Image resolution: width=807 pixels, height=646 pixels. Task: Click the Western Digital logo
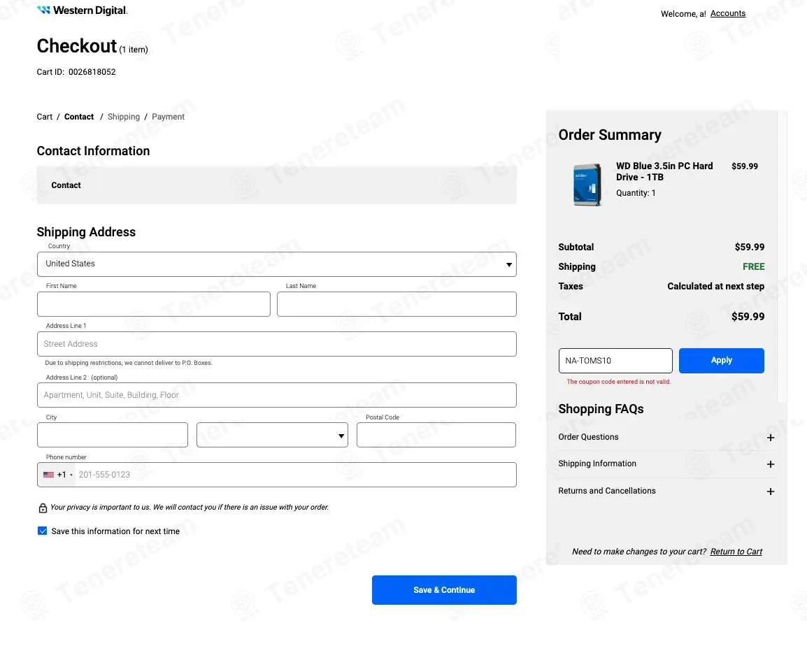(x=82, y=10)
